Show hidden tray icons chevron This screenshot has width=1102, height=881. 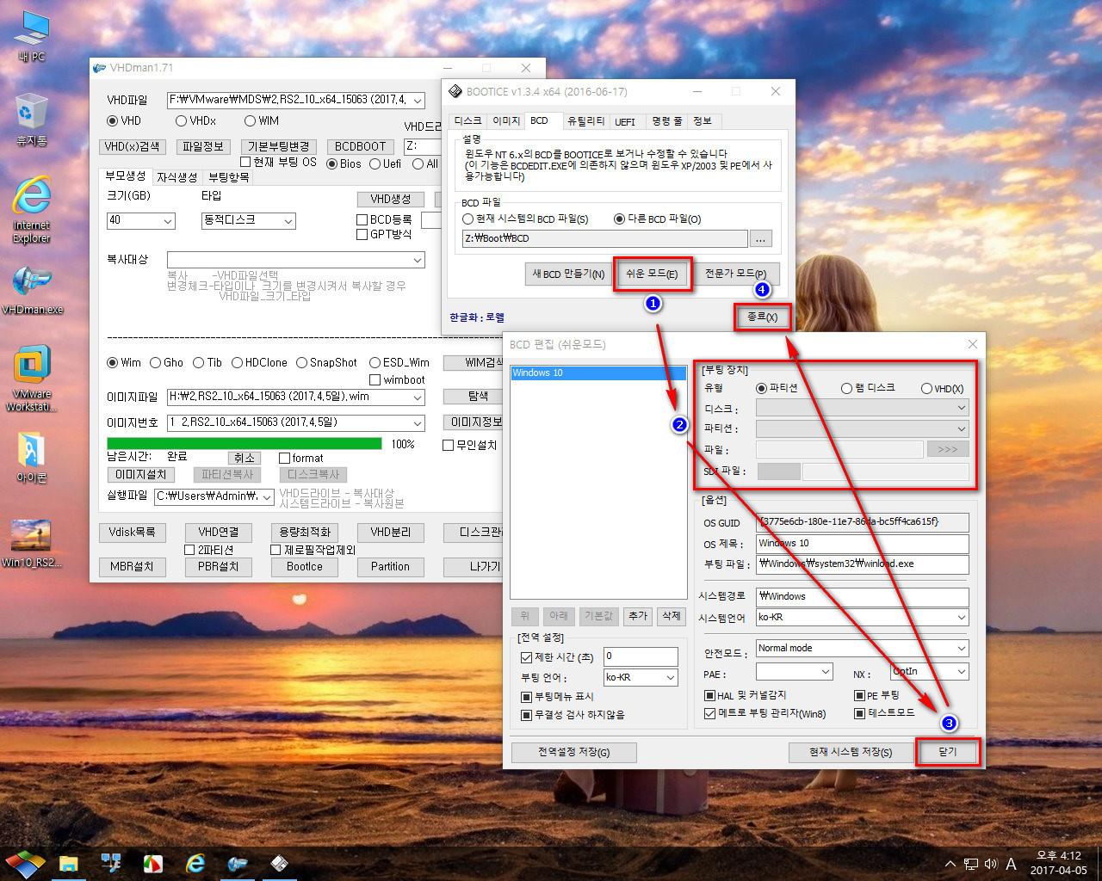click(x=950, y=864)
